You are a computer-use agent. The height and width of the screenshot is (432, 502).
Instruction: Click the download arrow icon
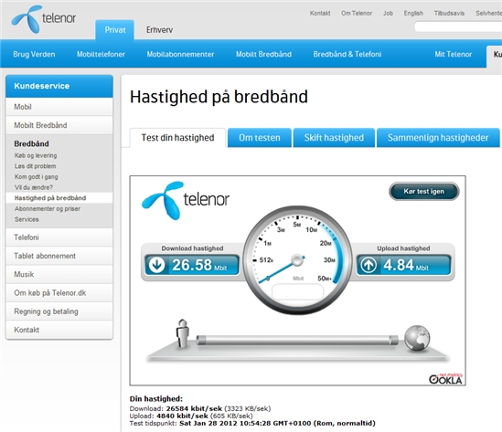click(x=157, y=265)
